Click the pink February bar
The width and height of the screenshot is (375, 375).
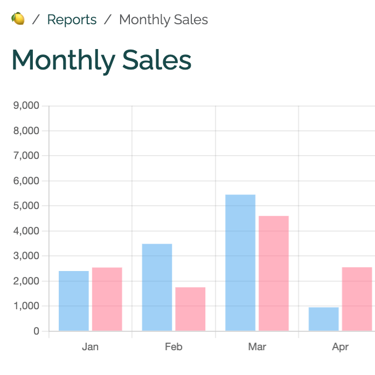[x=190, y=309]
